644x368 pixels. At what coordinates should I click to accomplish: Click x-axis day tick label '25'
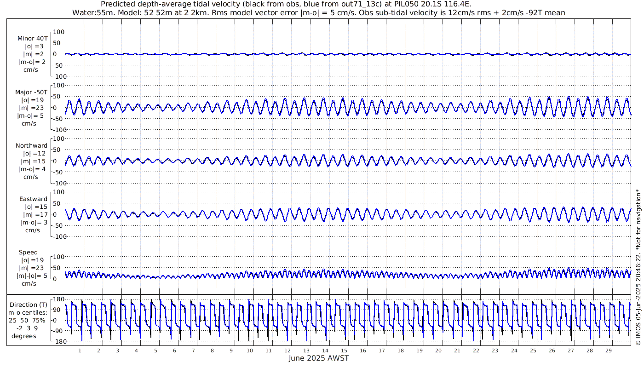[x=533, y=351]
